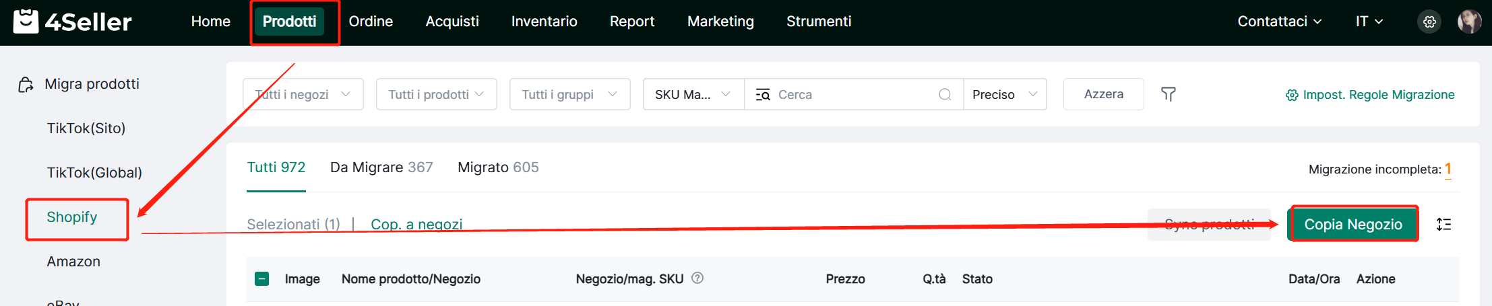Screen dimensions: 1492x306
Task: Open the Preciso match-type dropdown
Action: pos(1004,94)
